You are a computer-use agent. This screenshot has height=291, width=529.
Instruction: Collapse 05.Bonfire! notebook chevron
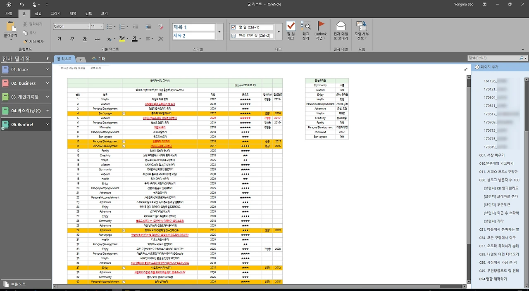(x=48, y=124)
